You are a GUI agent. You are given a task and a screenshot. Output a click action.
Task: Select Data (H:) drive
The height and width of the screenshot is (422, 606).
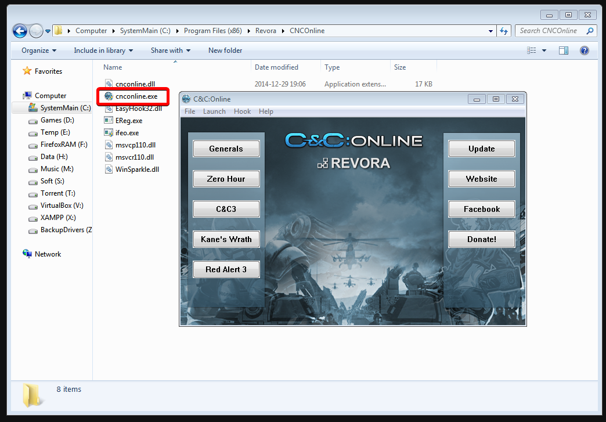click(48, 157)
